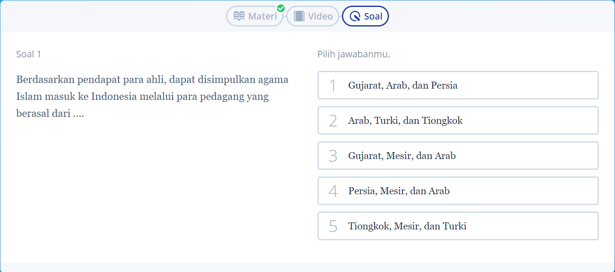Click the "Soal 1" heading

[x=29, y=54]
